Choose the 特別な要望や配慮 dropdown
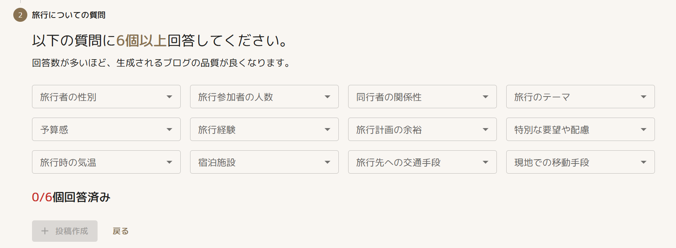676x248 pixels. pos(580,129)
